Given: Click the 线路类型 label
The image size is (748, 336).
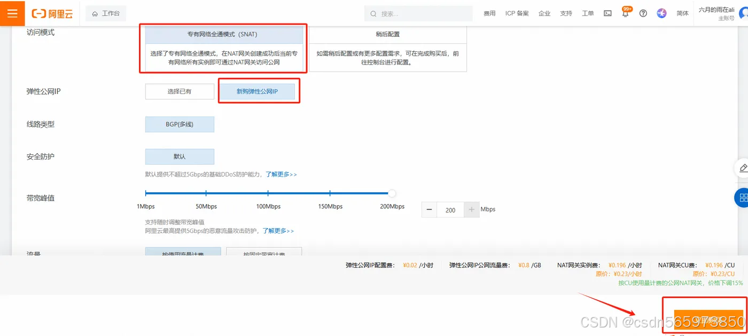Looking at the screenshot, I should pos(41,124).
